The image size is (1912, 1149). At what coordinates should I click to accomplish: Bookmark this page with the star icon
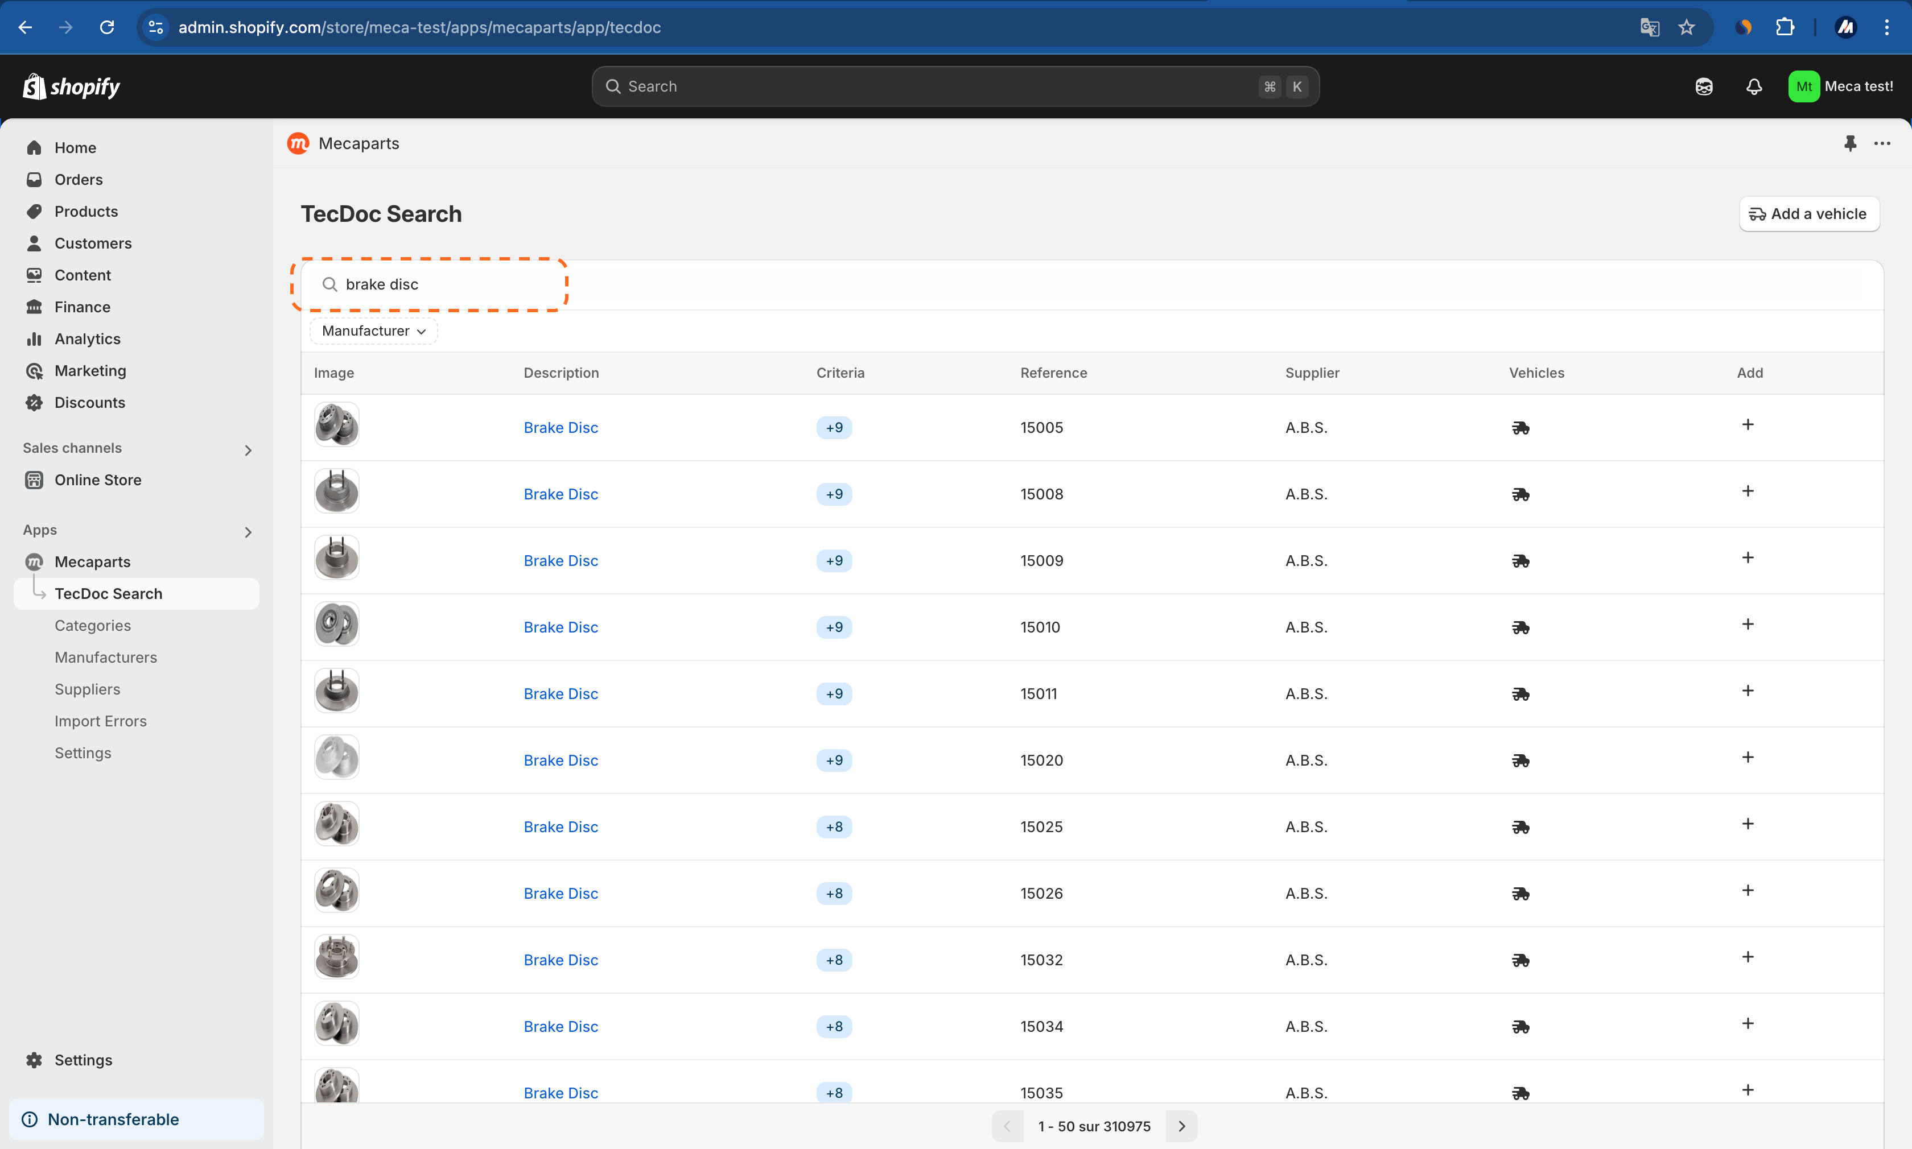pos(1687,27)
